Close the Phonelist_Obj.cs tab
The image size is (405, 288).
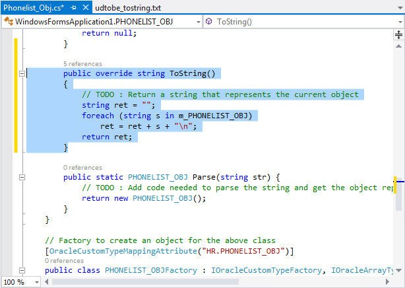pos(86,7)
